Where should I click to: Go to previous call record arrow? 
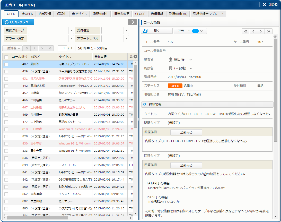253,31
